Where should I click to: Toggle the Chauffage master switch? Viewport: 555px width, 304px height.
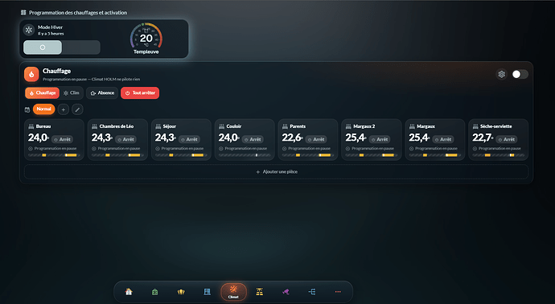click(520, 74)
